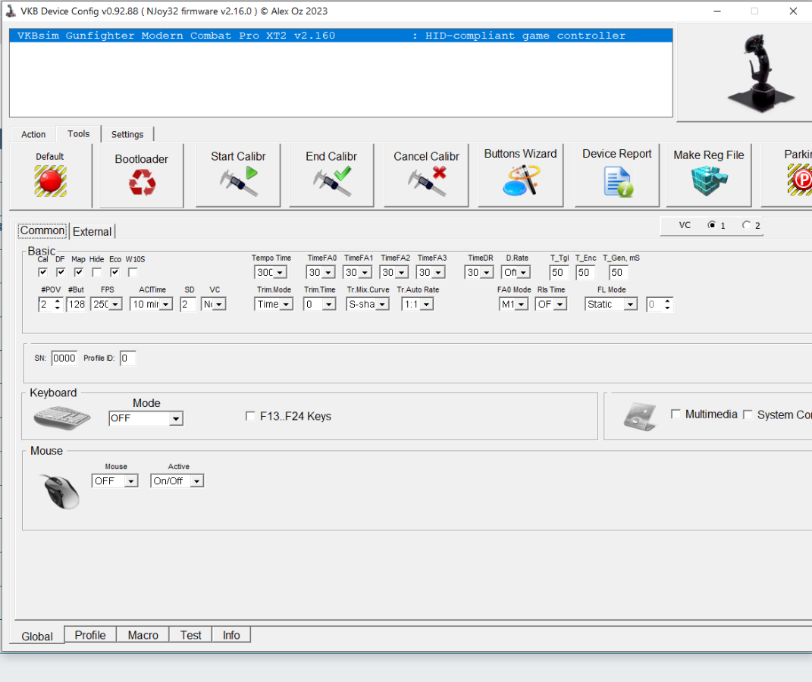Open the Profile bottom tab
This screenshot has height=682, width=812.
(90, 635)
